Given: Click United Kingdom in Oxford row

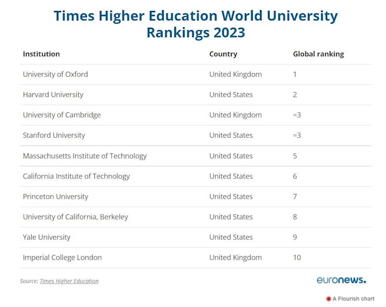Looking at the screenshot, I should [x=236, y=74].
